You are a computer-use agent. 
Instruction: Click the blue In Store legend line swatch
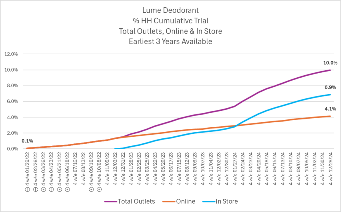(x=209, y=202)
